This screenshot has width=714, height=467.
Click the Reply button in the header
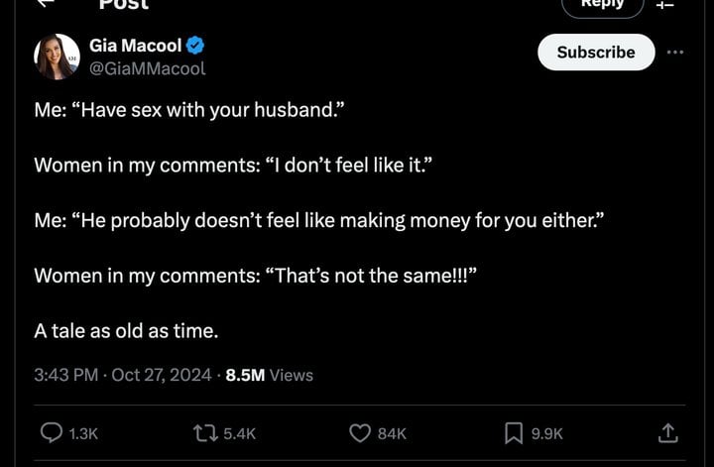[603, 6]
